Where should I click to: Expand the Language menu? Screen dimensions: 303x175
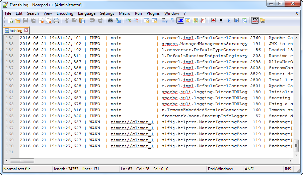[86, 13]
